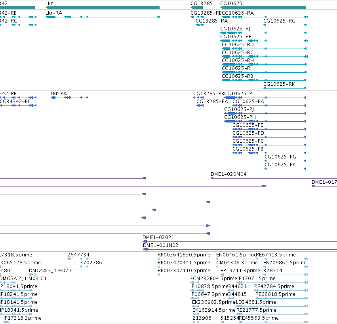337x324 pixels.
Task: Select the CG10625-RK transcript
Action: click(x=285, y=88)
